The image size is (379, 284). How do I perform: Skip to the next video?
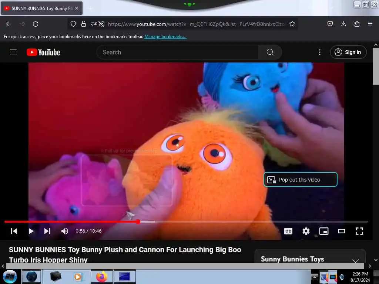point(47,231)
